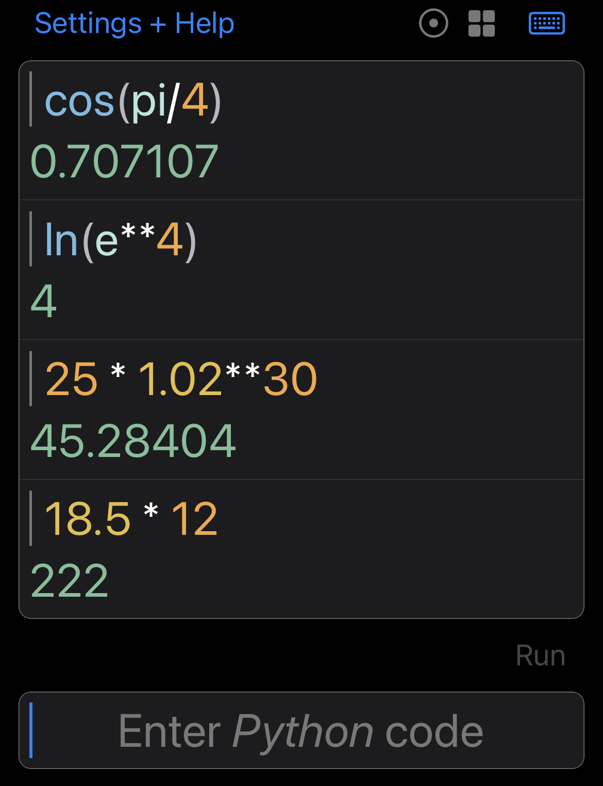Click the number 12 in last entry
Viewport: 603px width, 786px height.
[x=195, y=519]
